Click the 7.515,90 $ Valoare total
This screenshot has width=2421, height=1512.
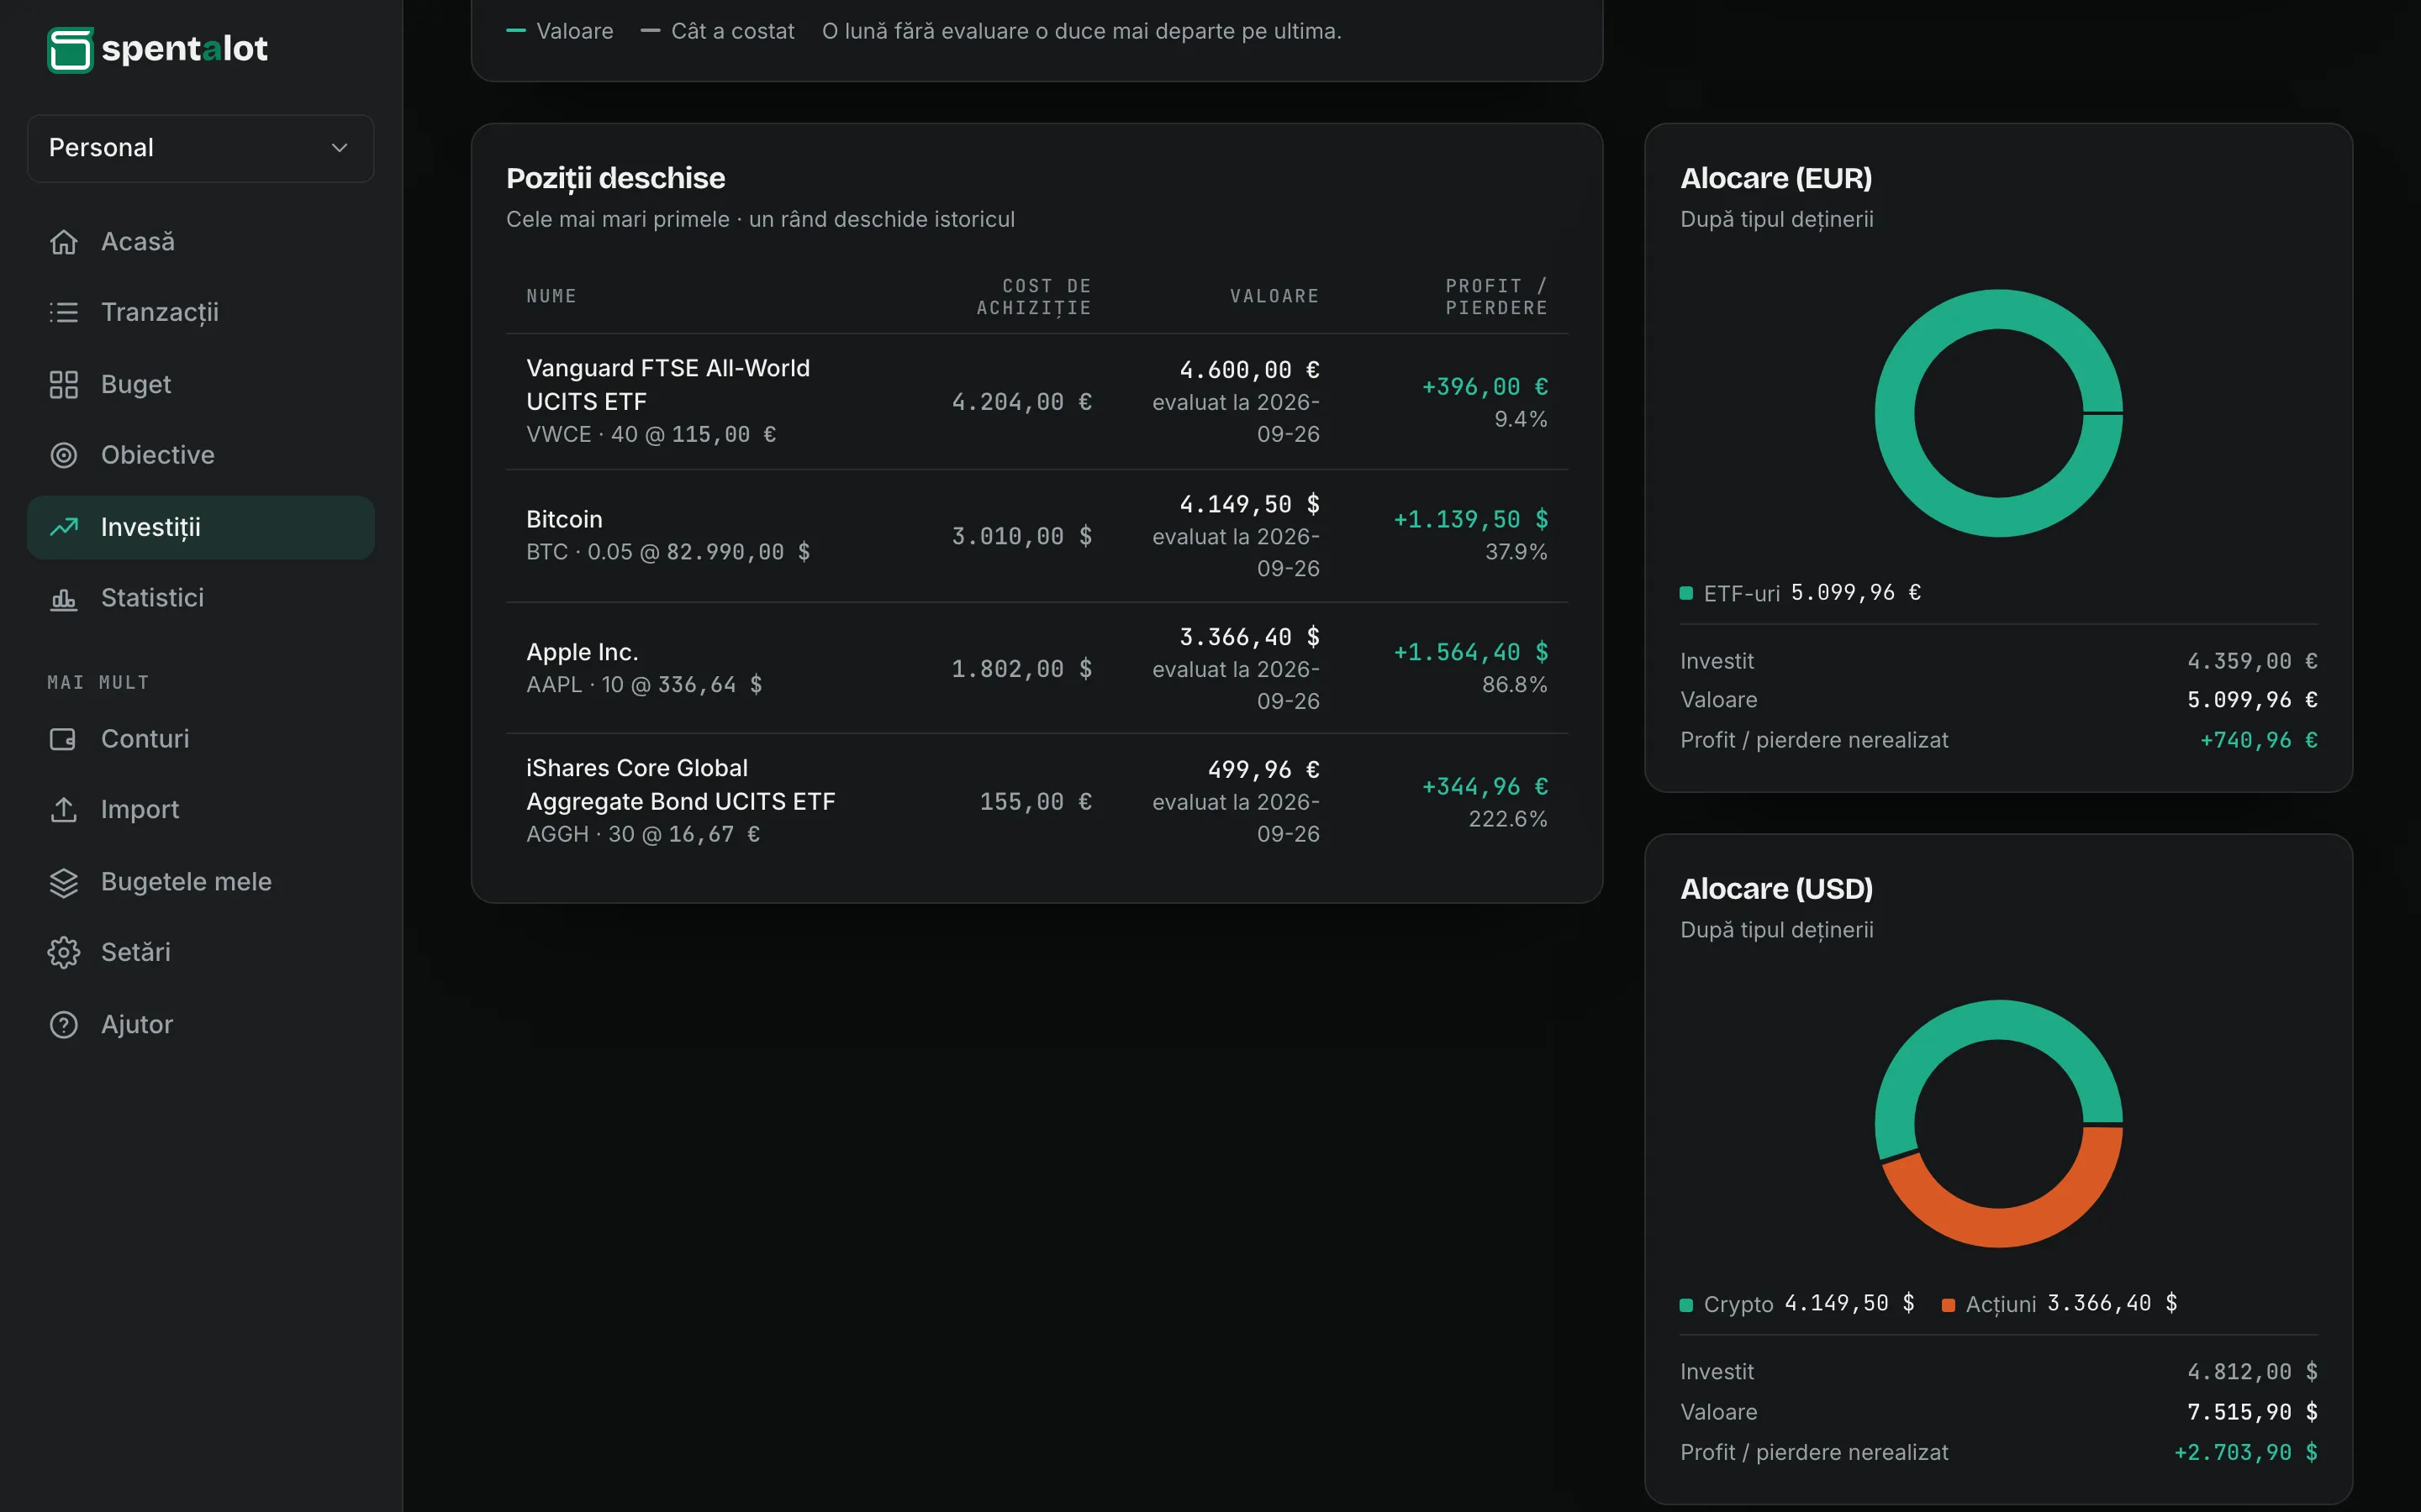2252,1412
